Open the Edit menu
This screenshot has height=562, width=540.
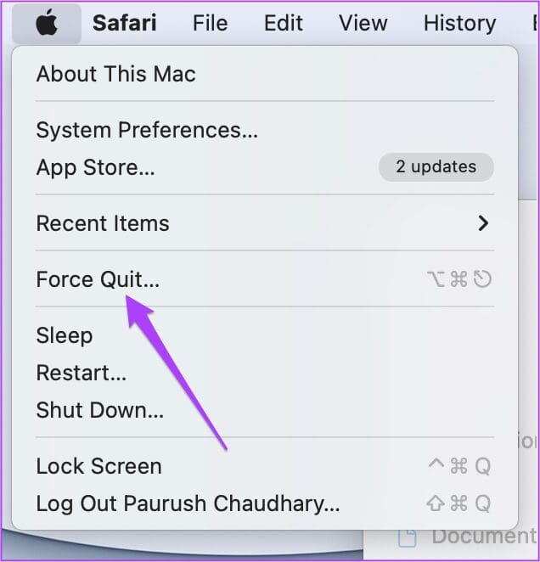[x=284, y=24]
